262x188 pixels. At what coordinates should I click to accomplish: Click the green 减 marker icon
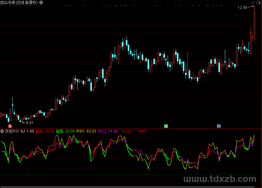pyautogui.click(x=166, y=126)
